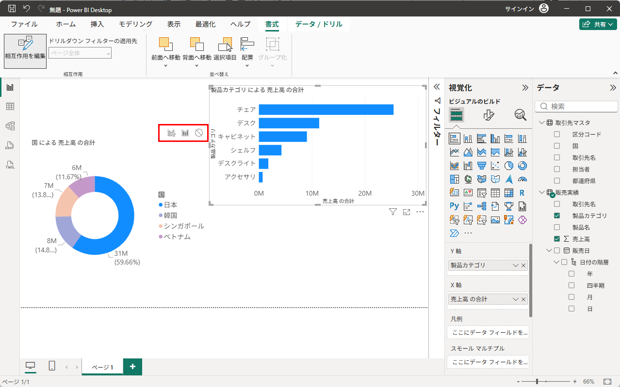Uncheck the 製品カテゴリ field
The width and height of the screenshot is (620, 387).
(557, 216)
